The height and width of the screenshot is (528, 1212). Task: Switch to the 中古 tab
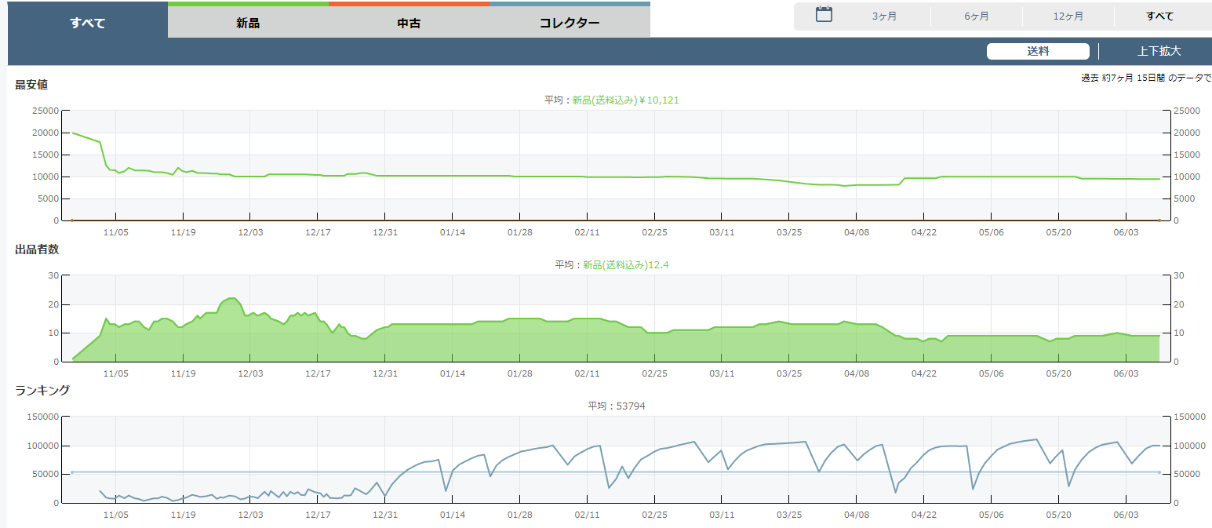pyautogui.click(x=409, y=23)
